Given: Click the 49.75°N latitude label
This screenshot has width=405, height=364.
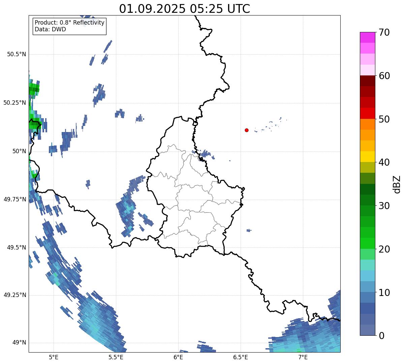Looking at the screenshot, I should (15, 199).
